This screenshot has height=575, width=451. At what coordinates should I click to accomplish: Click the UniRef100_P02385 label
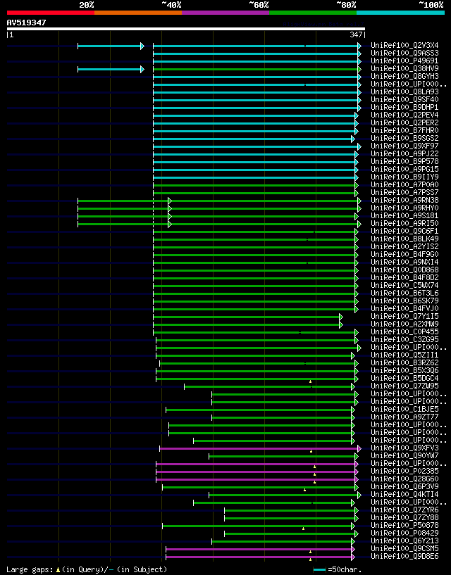[404, 471]
